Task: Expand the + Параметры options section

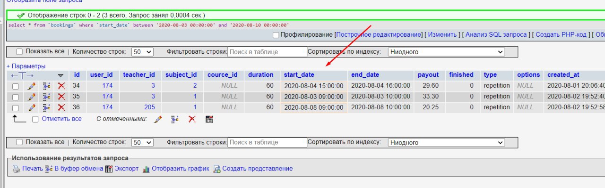Action: coord(26,66)
